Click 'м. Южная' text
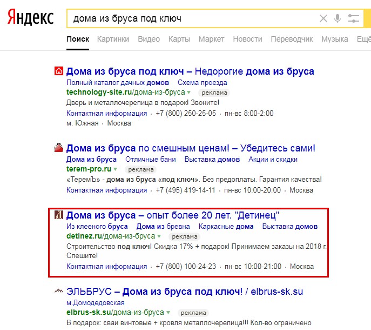Image resolution: width=371 pixels, height=330 pixels. coord(82,123)
